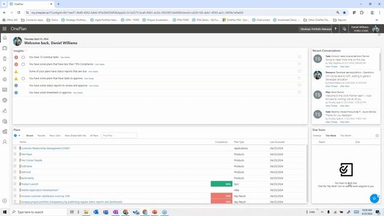Image resolution: width=384 pixels, height=216 pixels.
Task: View Details for overdue tasks
Action: pos(65,58)
